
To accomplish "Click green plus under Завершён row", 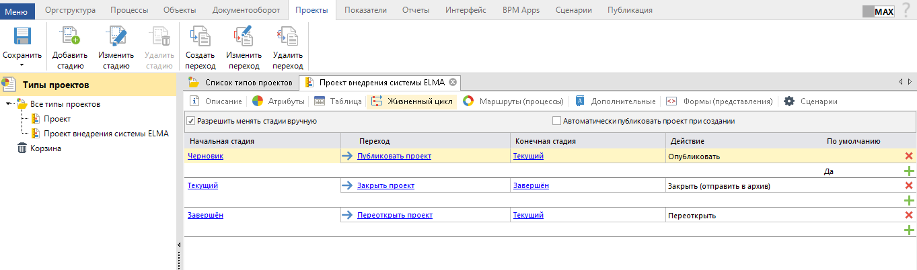I will click(909, 230).
